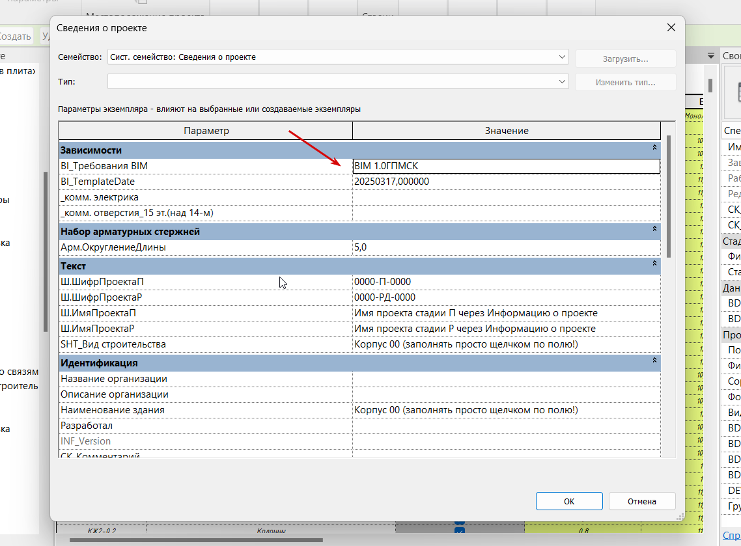
Task: Collapse the Набор арматурных стержней group
Action: 654,229
